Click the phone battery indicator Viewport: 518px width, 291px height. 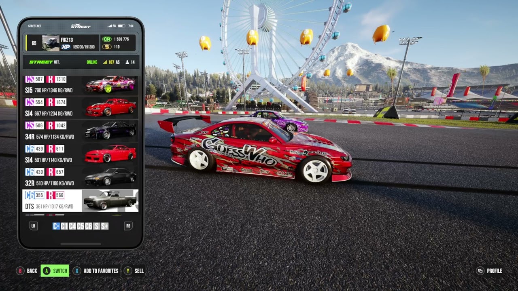point(121,26)
